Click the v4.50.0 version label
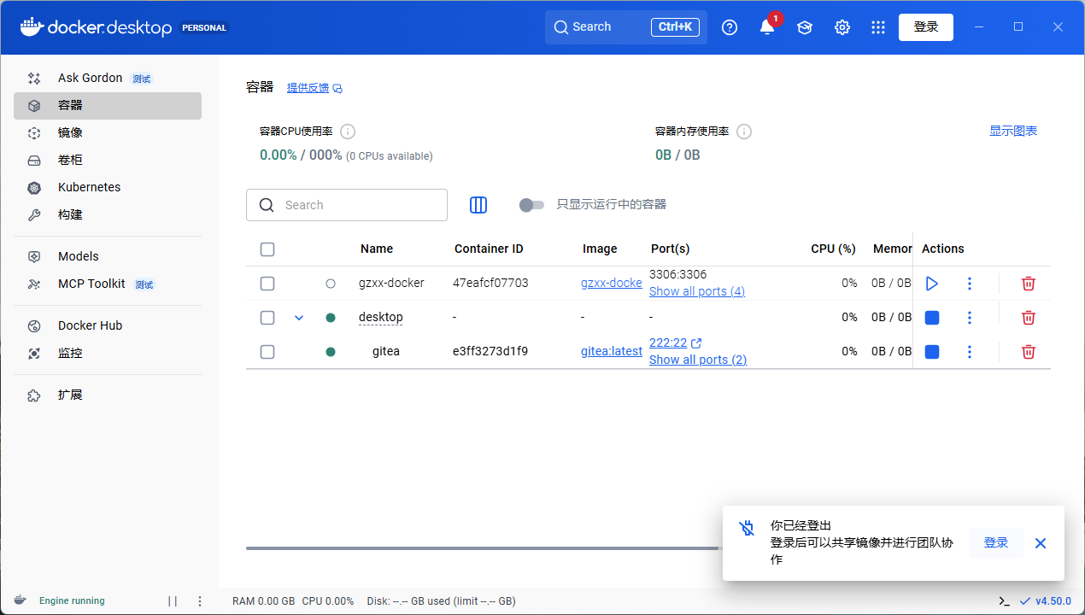 (x=1053, y=601)
